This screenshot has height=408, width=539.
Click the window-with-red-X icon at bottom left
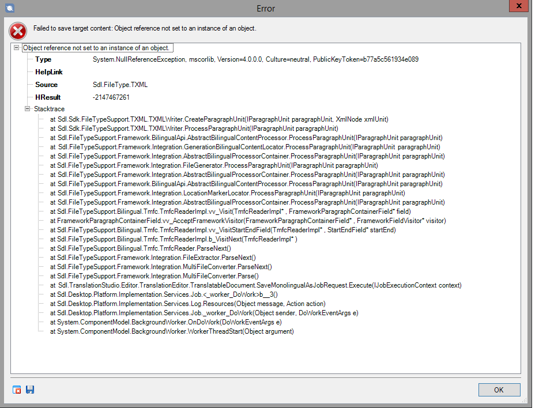click(17, 390)
